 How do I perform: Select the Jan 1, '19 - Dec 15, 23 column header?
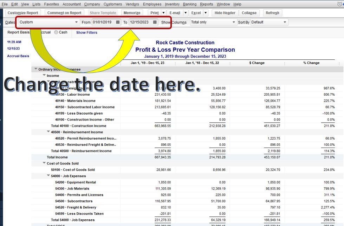pos(148,63)
